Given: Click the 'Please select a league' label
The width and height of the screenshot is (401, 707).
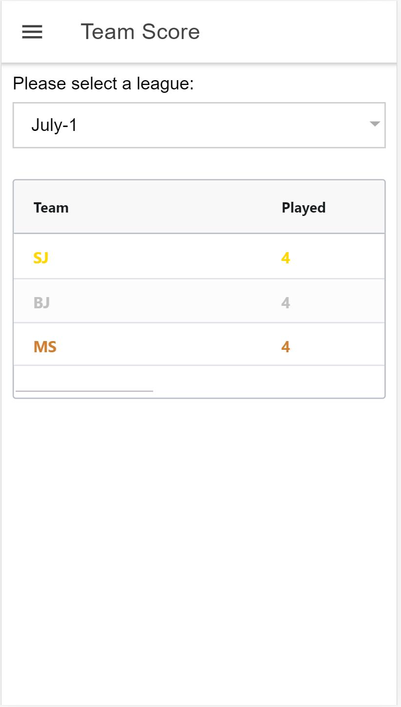Looking at the screenshot, I should 103,84.
